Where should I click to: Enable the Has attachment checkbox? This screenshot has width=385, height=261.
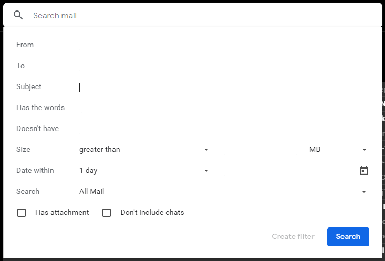click(x=22, y=213)
